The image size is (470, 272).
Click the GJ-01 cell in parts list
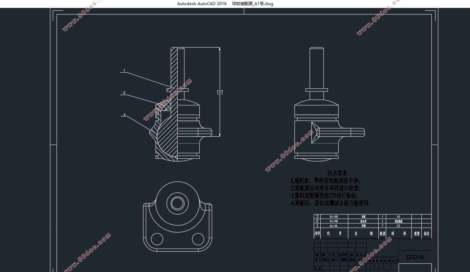click(x=334, y=226)
